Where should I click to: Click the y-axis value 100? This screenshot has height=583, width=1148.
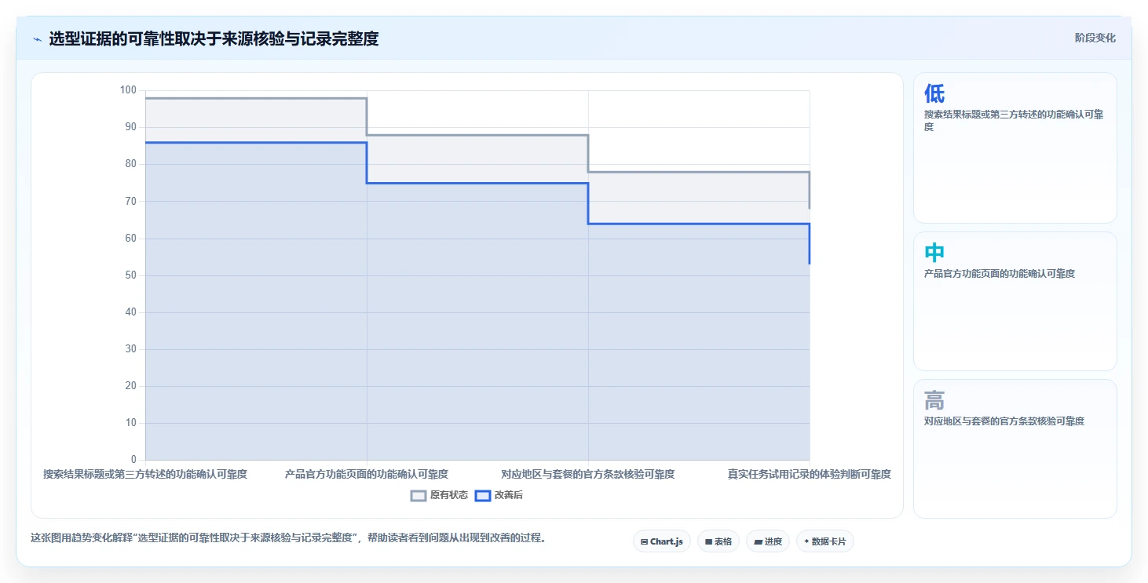(x=127, y=90)
